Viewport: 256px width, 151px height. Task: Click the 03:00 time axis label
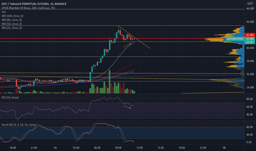coord(76,148)
